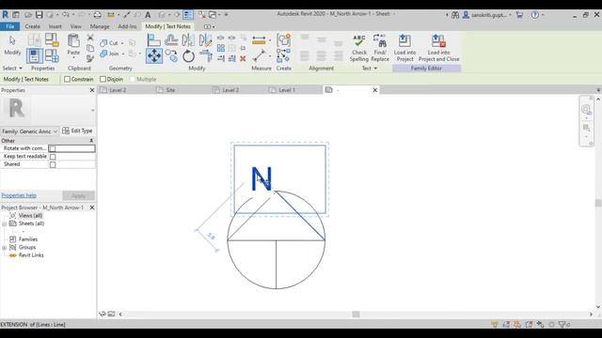
Task: Click Load into Project
Action: 404,48
